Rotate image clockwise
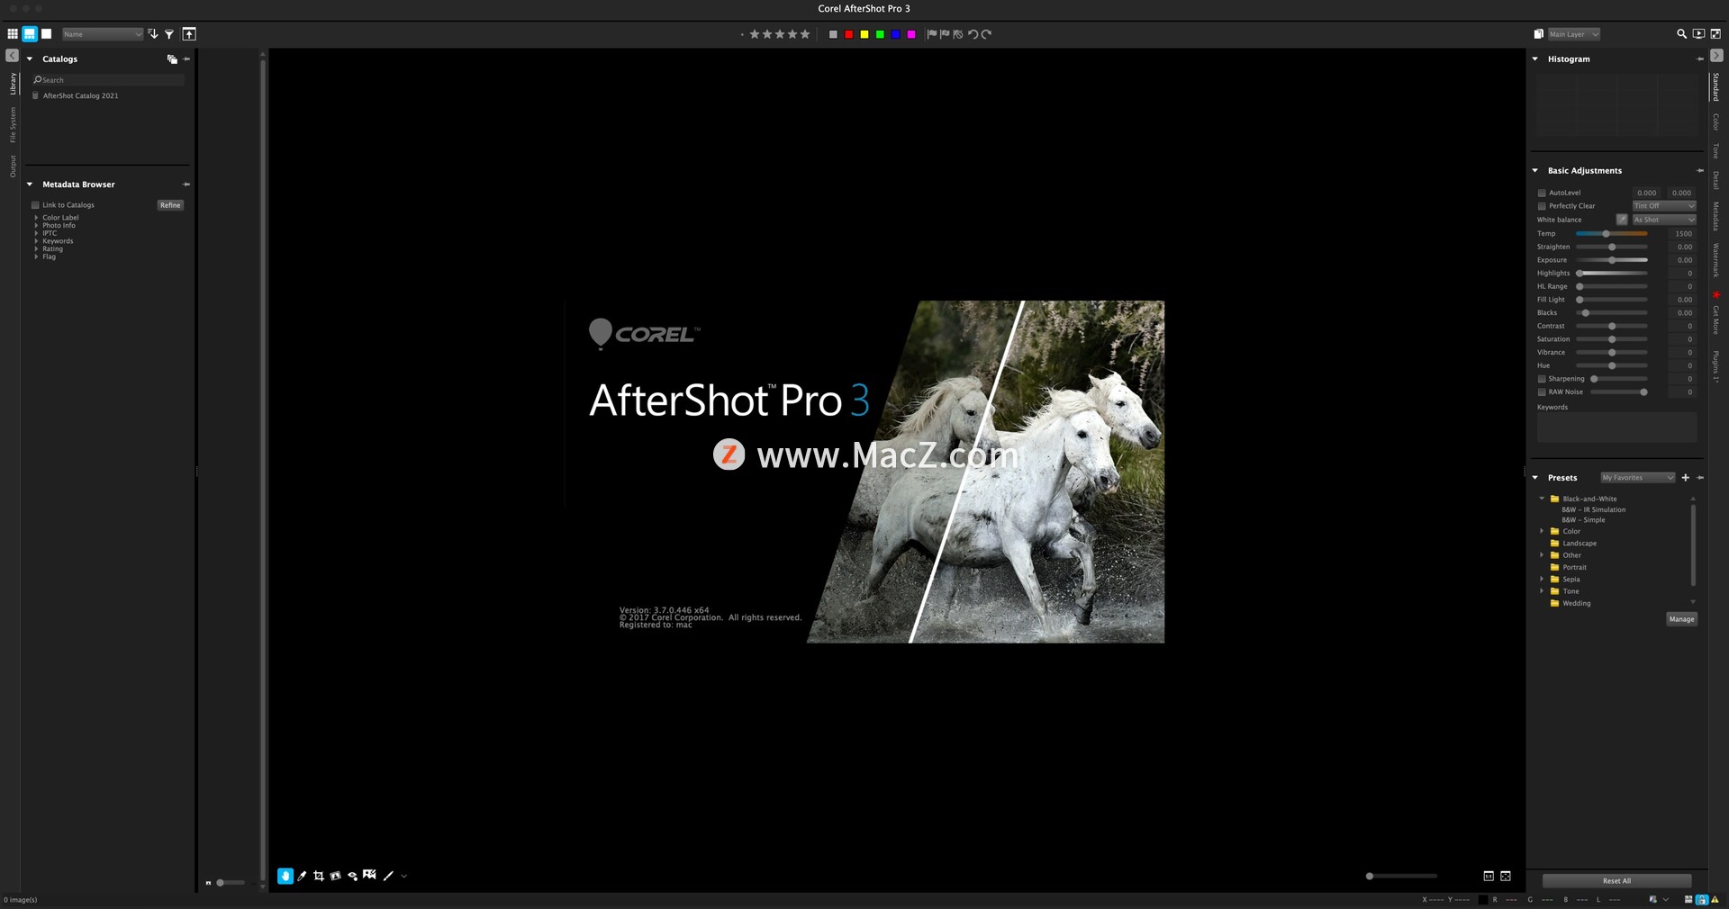This screenshot has height=909, width=1729. [986, 34]
